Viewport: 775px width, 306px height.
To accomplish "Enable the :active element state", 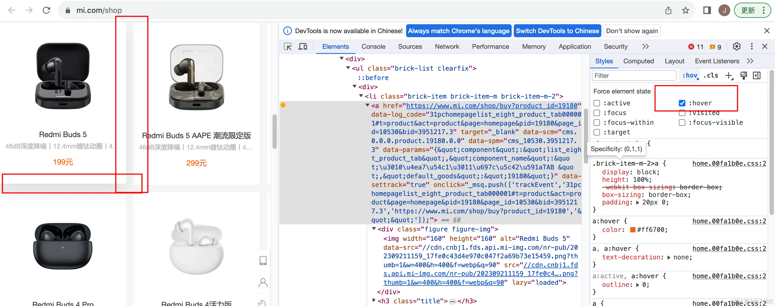I will click(596, 103).
